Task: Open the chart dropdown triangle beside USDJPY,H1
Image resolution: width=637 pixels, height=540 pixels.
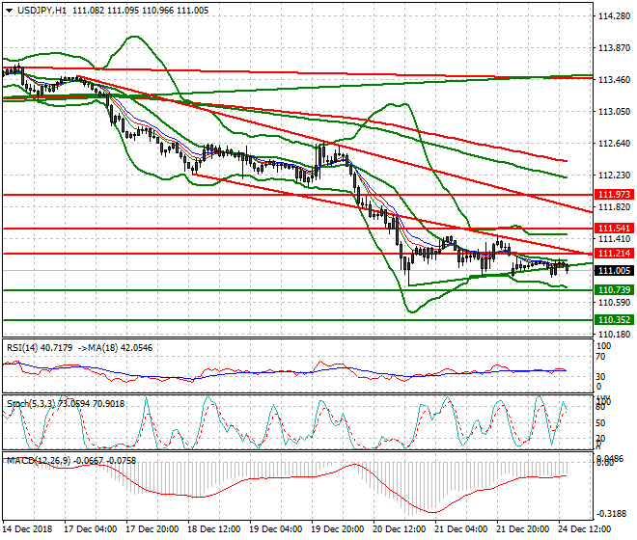Action: [9, 11]
